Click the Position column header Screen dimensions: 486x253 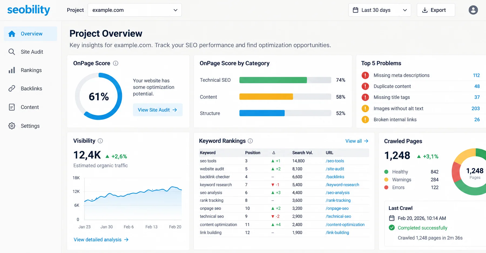pyautogui.click(x=252, y=153)
